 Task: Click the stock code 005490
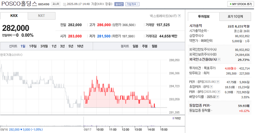coord(44,4)
